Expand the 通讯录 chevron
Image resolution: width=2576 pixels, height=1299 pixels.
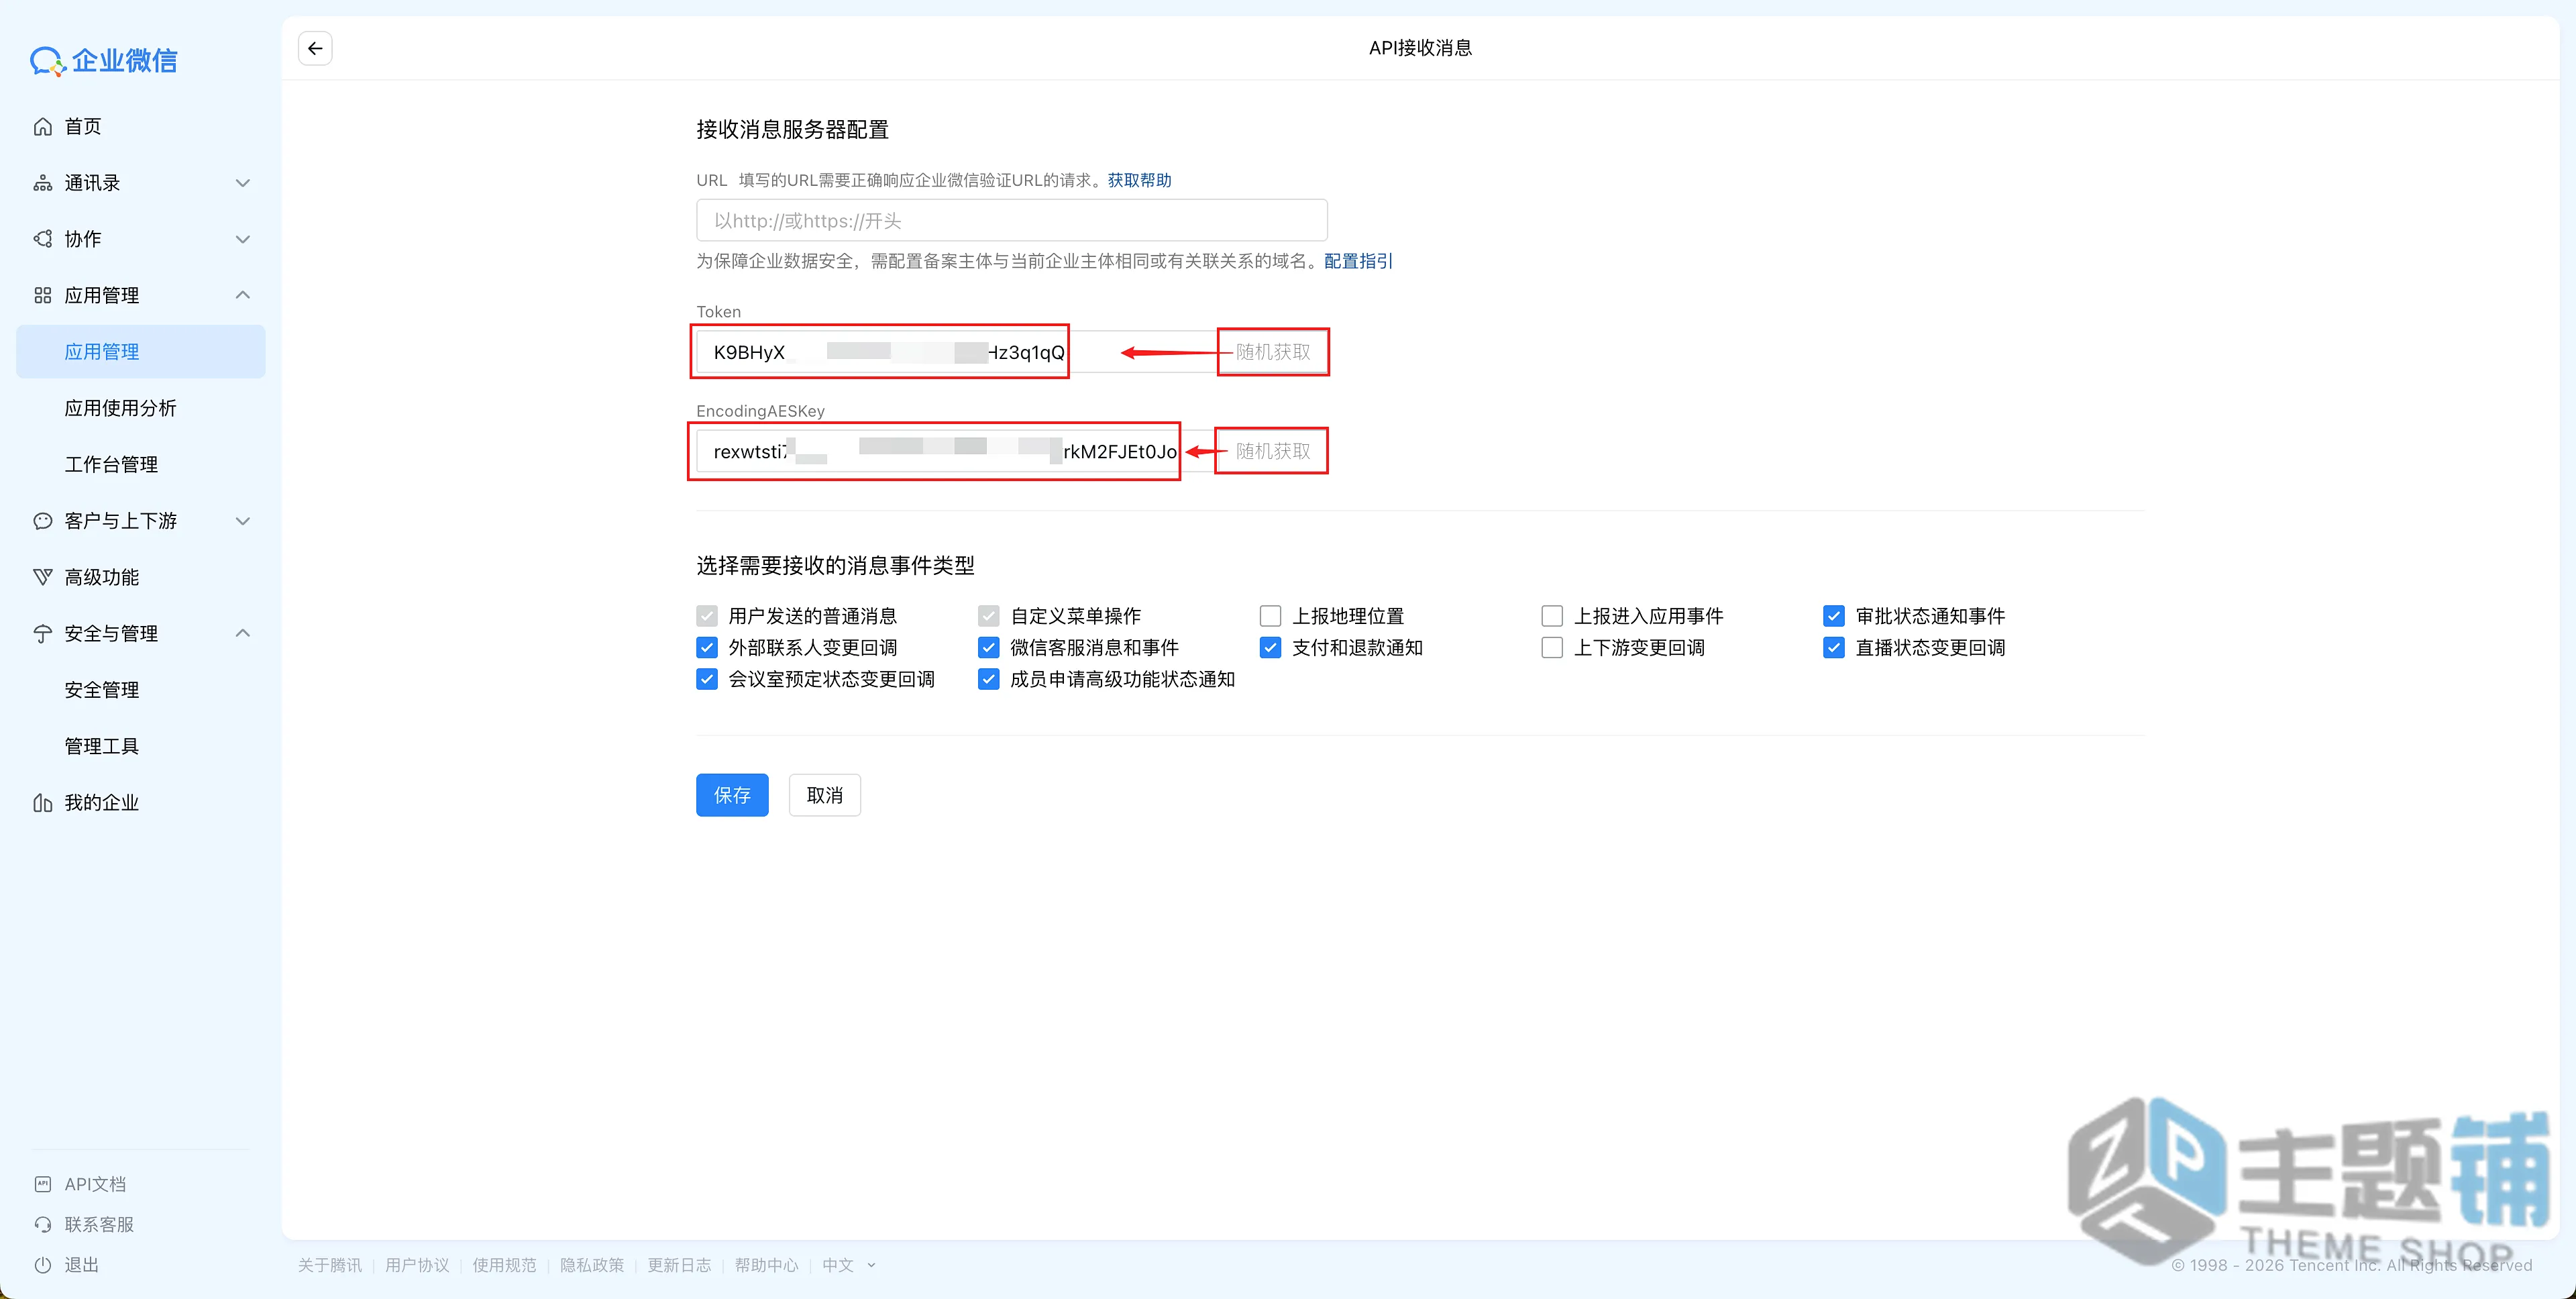[x=242, y=183]
